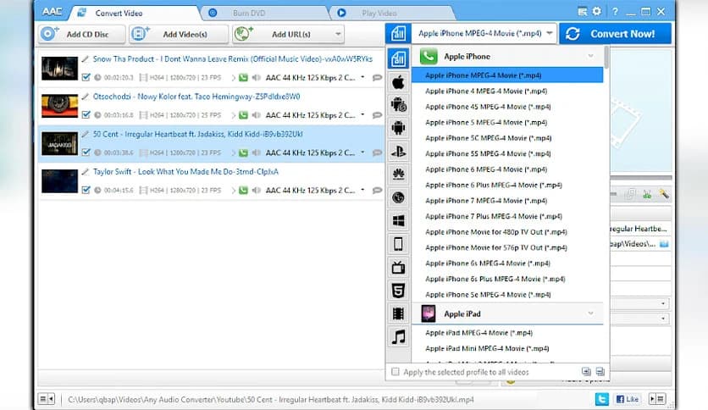Select the Windows device category icon
Viewport: 708px width, 410px height.
pos(398,221)
